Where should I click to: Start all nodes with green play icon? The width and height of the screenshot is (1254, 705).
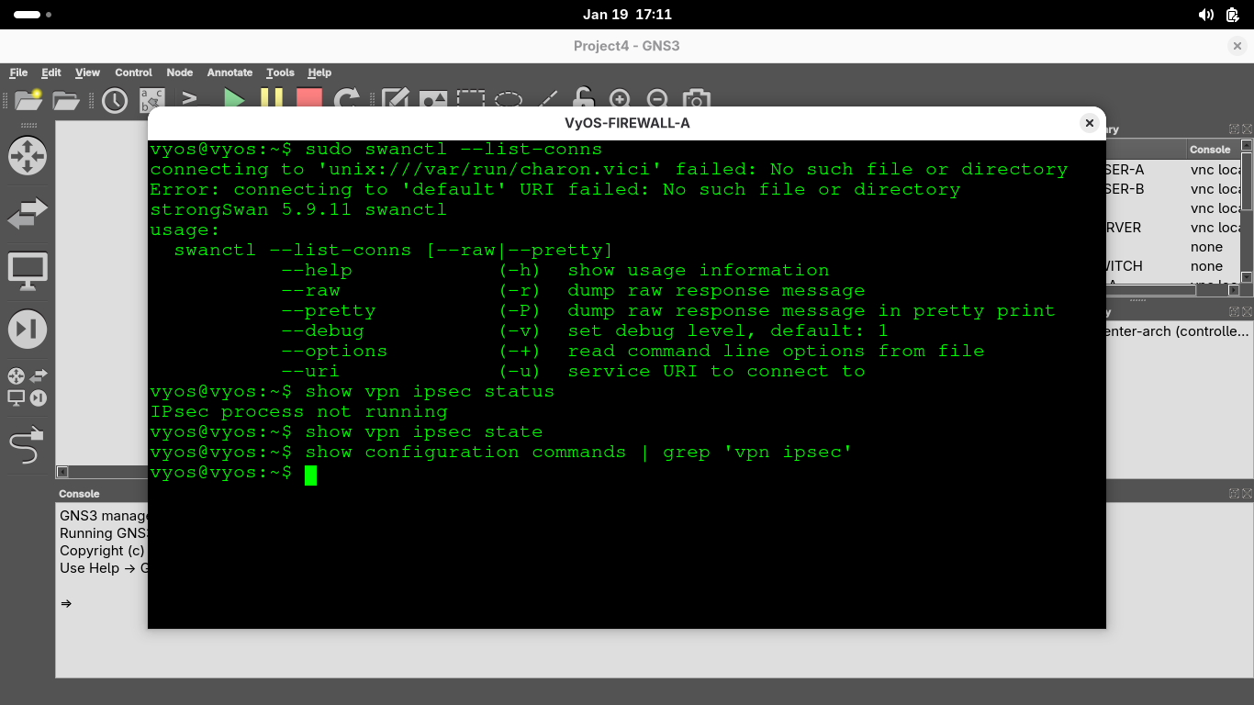click(x=235, y=99)
